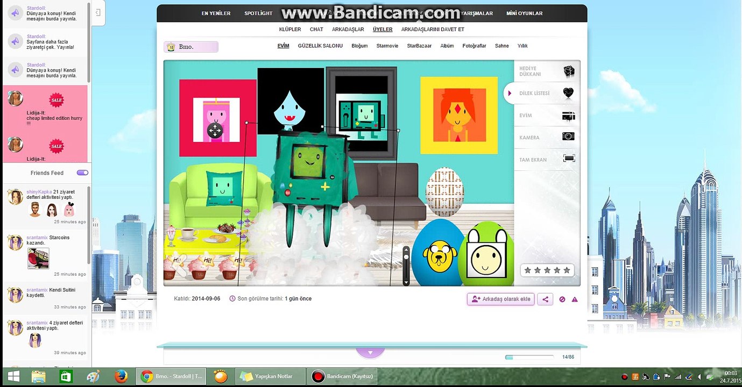The height and width of the screenshot is (387, 742).
Task: Open the Kamera camera icon
Action: click(568, 137)
